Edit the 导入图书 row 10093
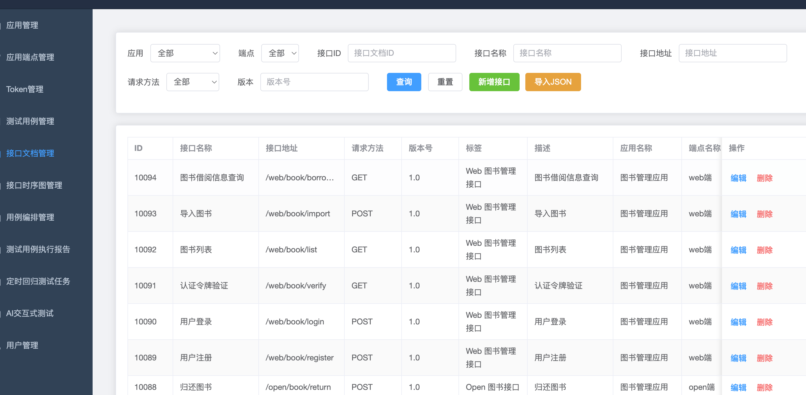 (739, 214)
